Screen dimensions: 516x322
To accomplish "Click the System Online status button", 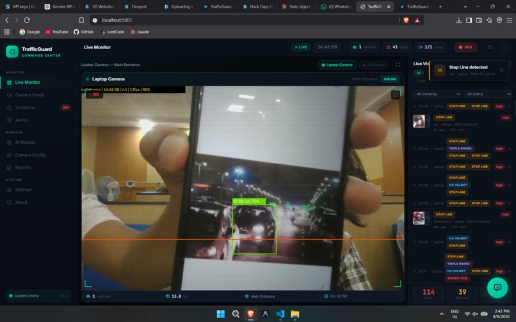I will pos(38,296).
